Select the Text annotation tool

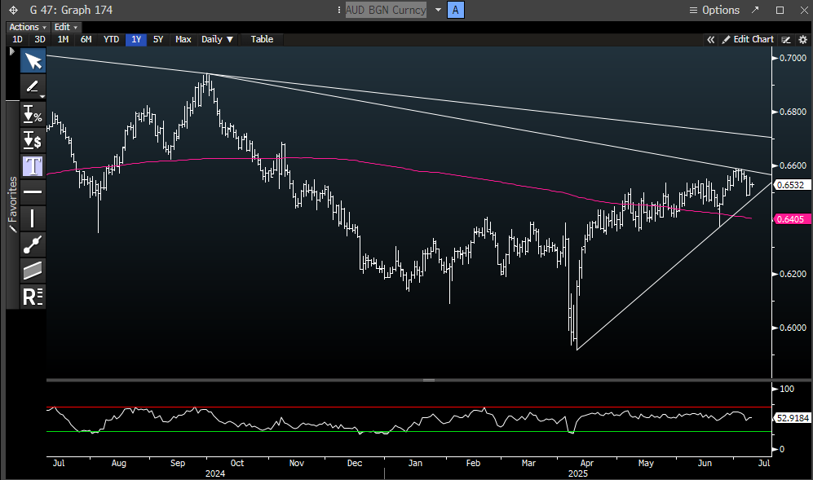point(33,166)
